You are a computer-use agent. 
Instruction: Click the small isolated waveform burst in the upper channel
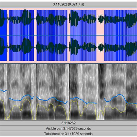101,19
